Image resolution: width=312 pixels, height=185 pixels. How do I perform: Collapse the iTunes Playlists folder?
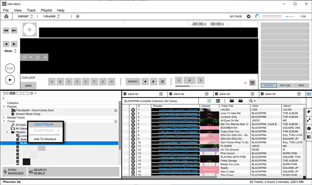7,132
